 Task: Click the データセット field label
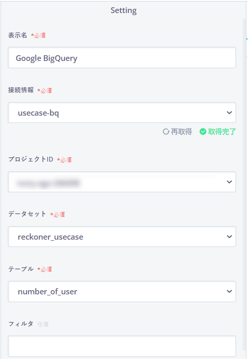[27, 214]
